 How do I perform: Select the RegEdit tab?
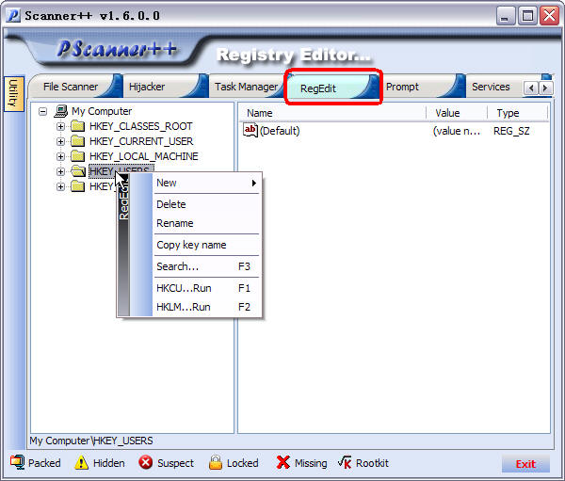click(x=318, y=88)
